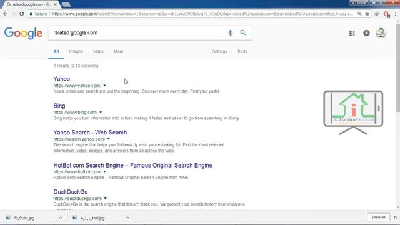Viewport: 400px width, 225px height.
Task: Open the Google apps grid
Action: coord(352,33)
